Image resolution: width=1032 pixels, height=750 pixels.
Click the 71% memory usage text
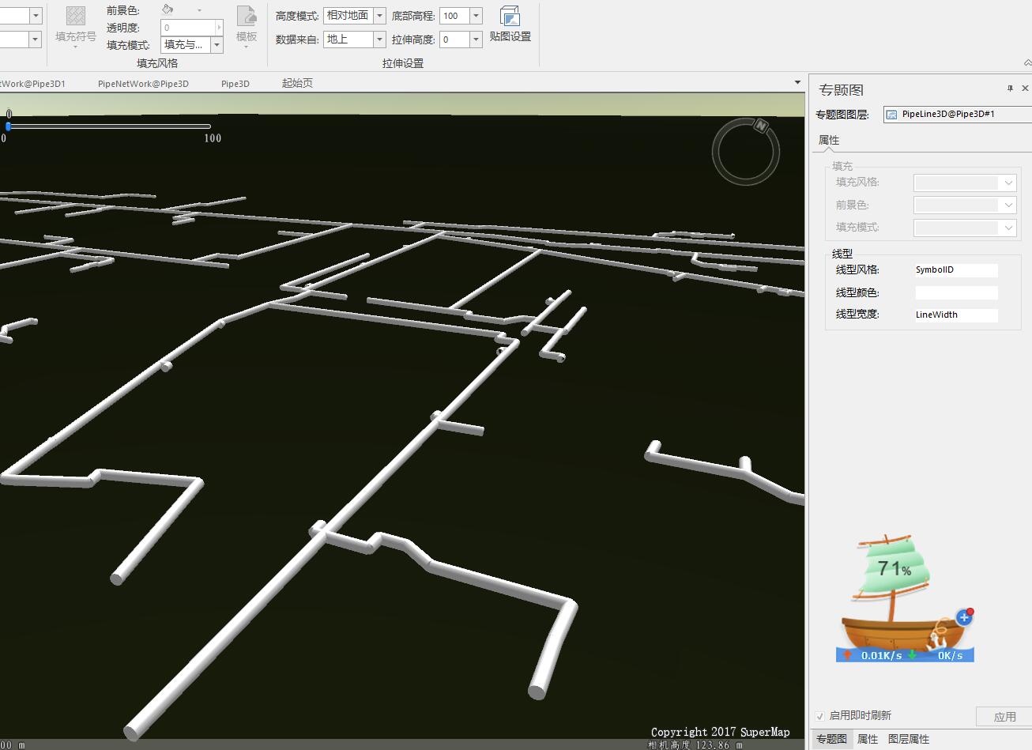(895, 568)
